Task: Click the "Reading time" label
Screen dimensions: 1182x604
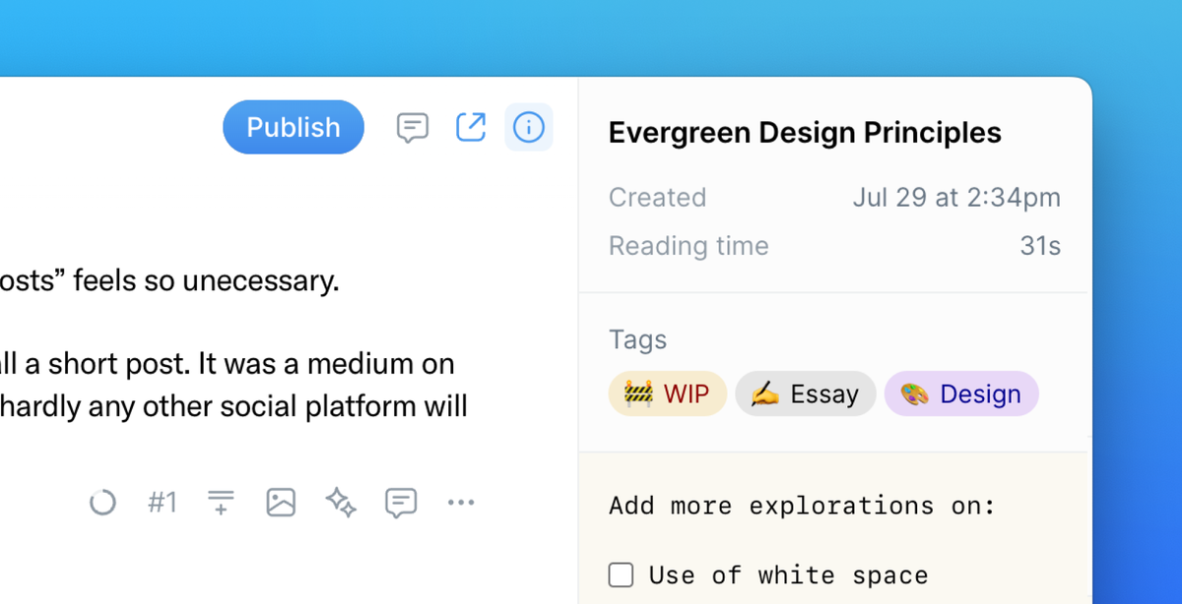Action: click(689, 246)
